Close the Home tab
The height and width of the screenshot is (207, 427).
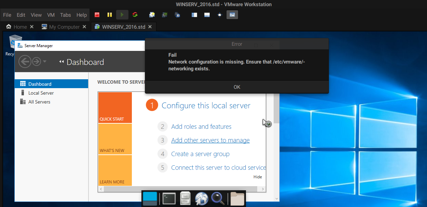[x=32, y=27]
